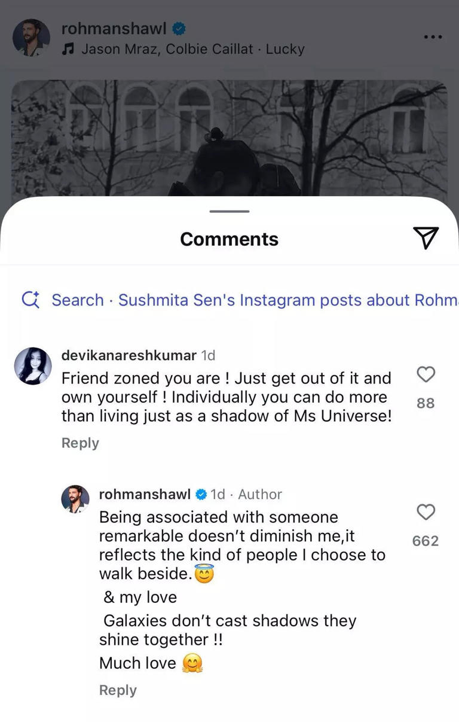This screenshot has height=722, width=459.
Task: Select the Comments header tab
Action: click(x=229, y=239)
